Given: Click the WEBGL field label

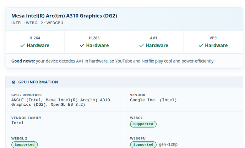Looking at the screenshot, I should 136,118.
